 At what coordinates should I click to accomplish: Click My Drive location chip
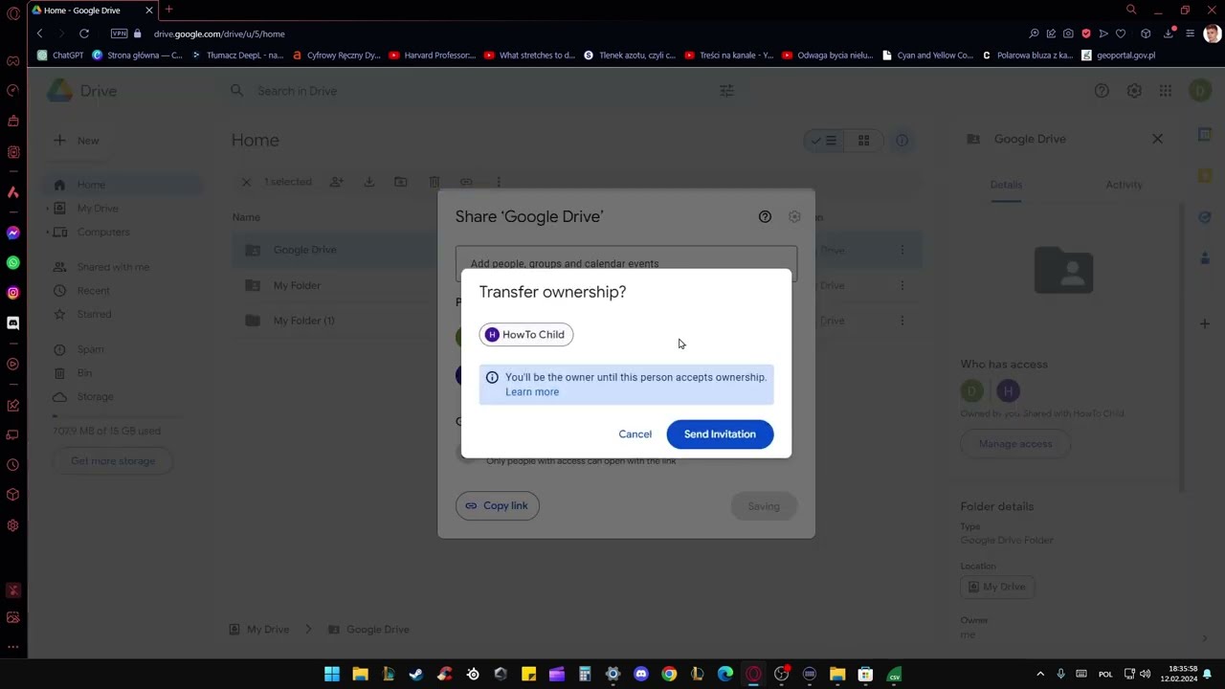(x=997, y=587)
